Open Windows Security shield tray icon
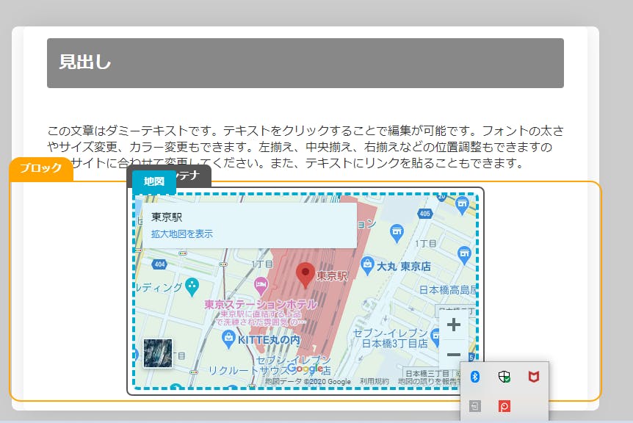 point(504,377)
